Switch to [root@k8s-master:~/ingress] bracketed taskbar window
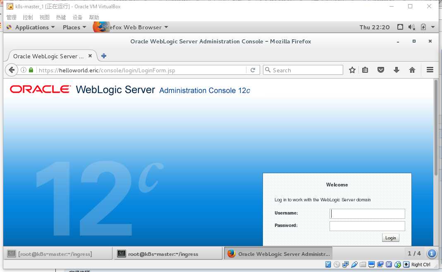 (57, 254)
